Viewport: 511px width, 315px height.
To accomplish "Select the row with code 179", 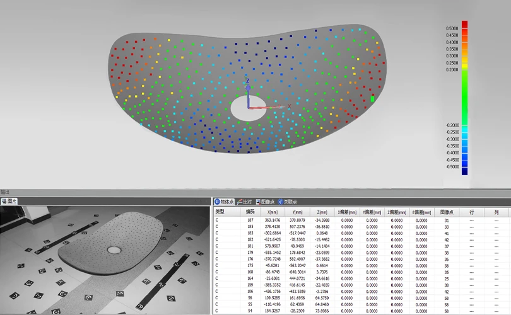I will click(x=361, y=253).
